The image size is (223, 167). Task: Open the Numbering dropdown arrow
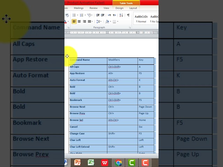(85, 15)
